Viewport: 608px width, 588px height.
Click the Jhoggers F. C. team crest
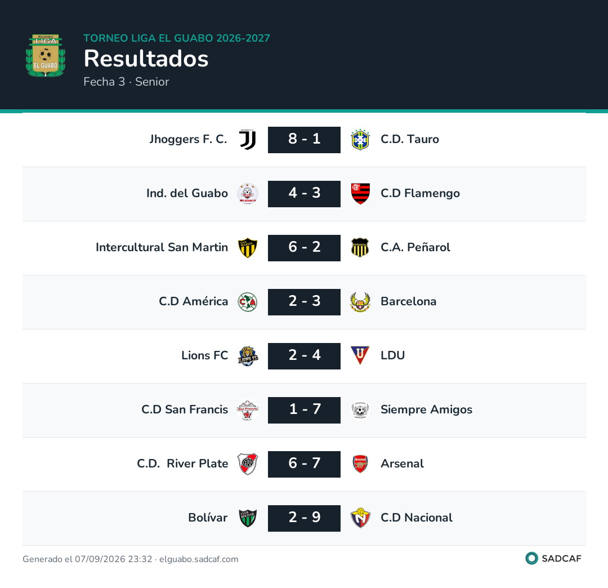click(247, 140)
